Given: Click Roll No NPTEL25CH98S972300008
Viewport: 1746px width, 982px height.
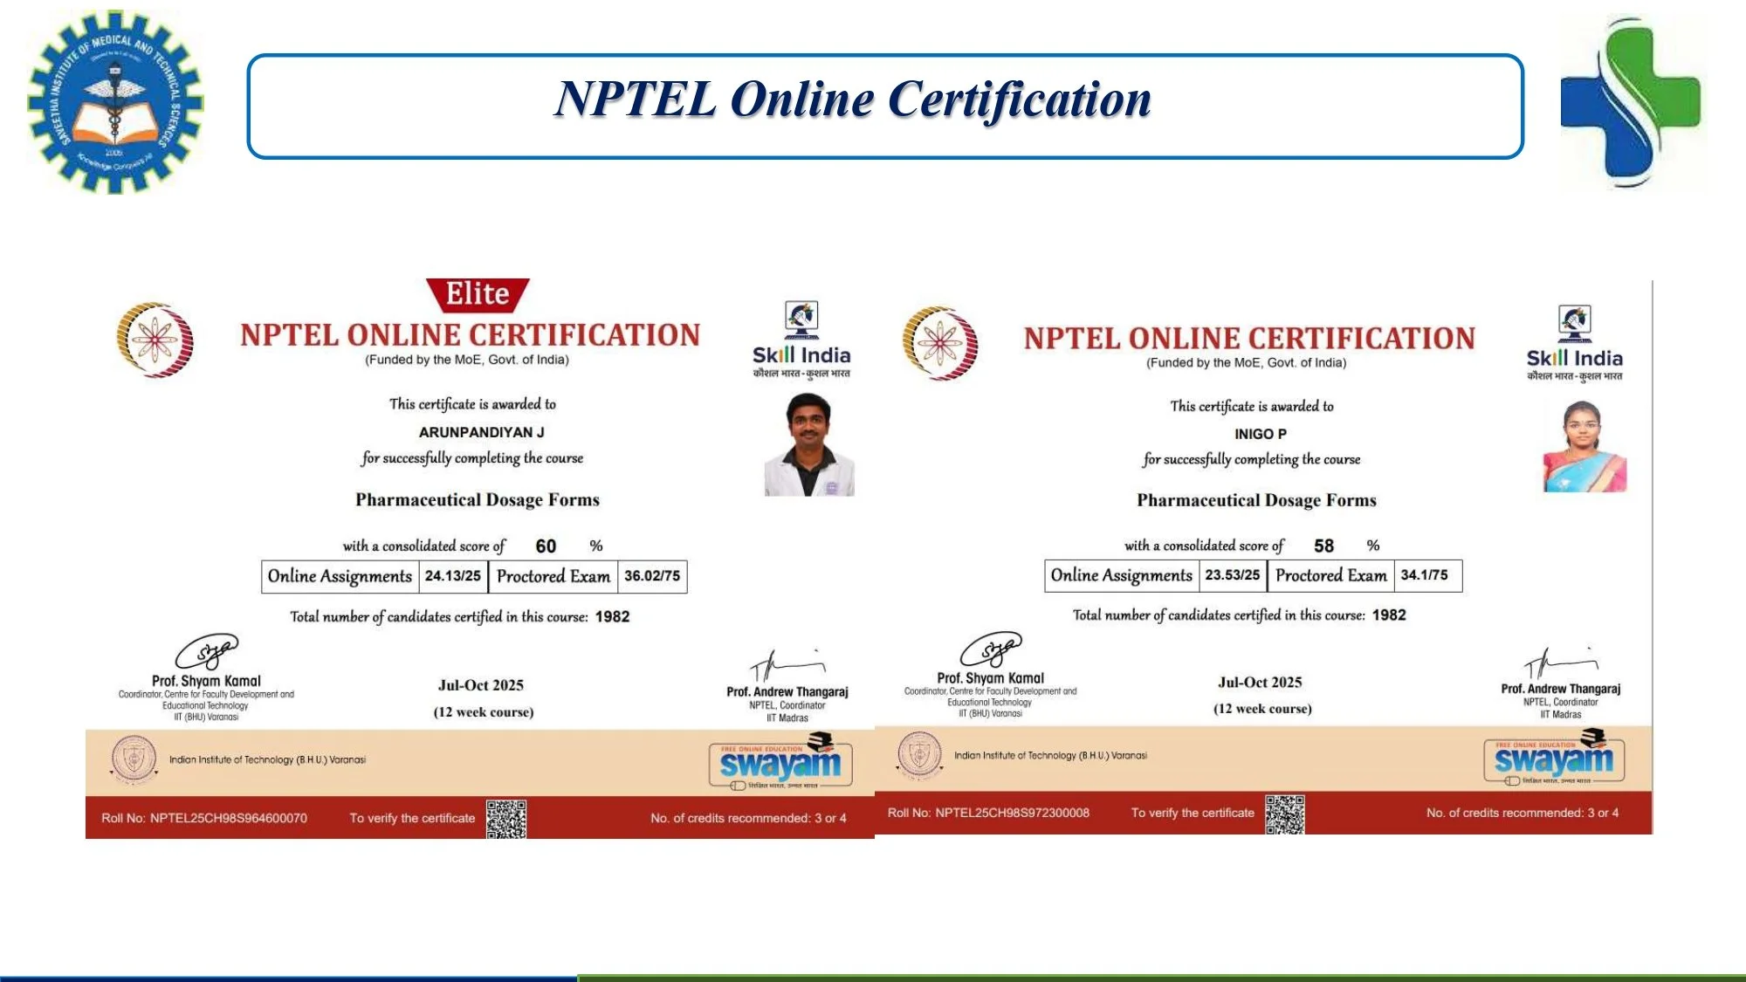Looking at the screenshot, I should click(988, 814).
